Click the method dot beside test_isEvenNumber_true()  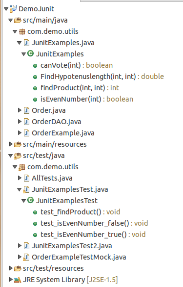[35, 235]
